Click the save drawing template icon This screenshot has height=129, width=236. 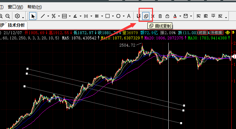point(186,16)
